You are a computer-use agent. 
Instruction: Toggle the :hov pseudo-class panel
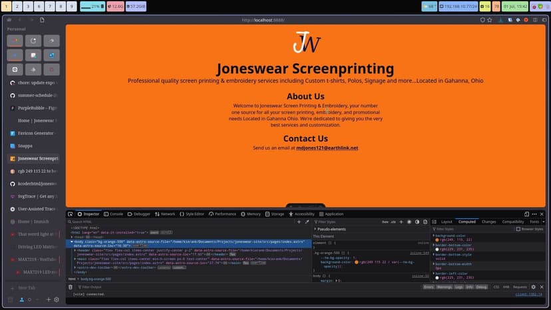pyautogui.click(x=385, y=222)
